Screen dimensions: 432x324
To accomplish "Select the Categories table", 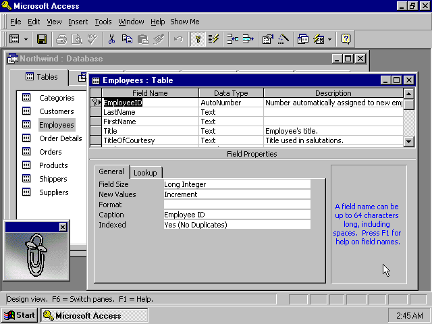I will 57,98.
